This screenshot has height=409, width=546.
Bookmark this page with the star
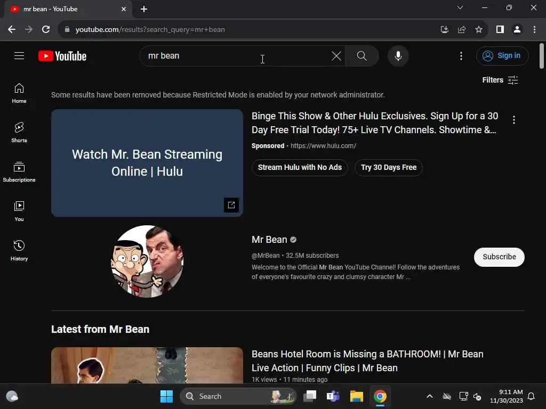479,30
